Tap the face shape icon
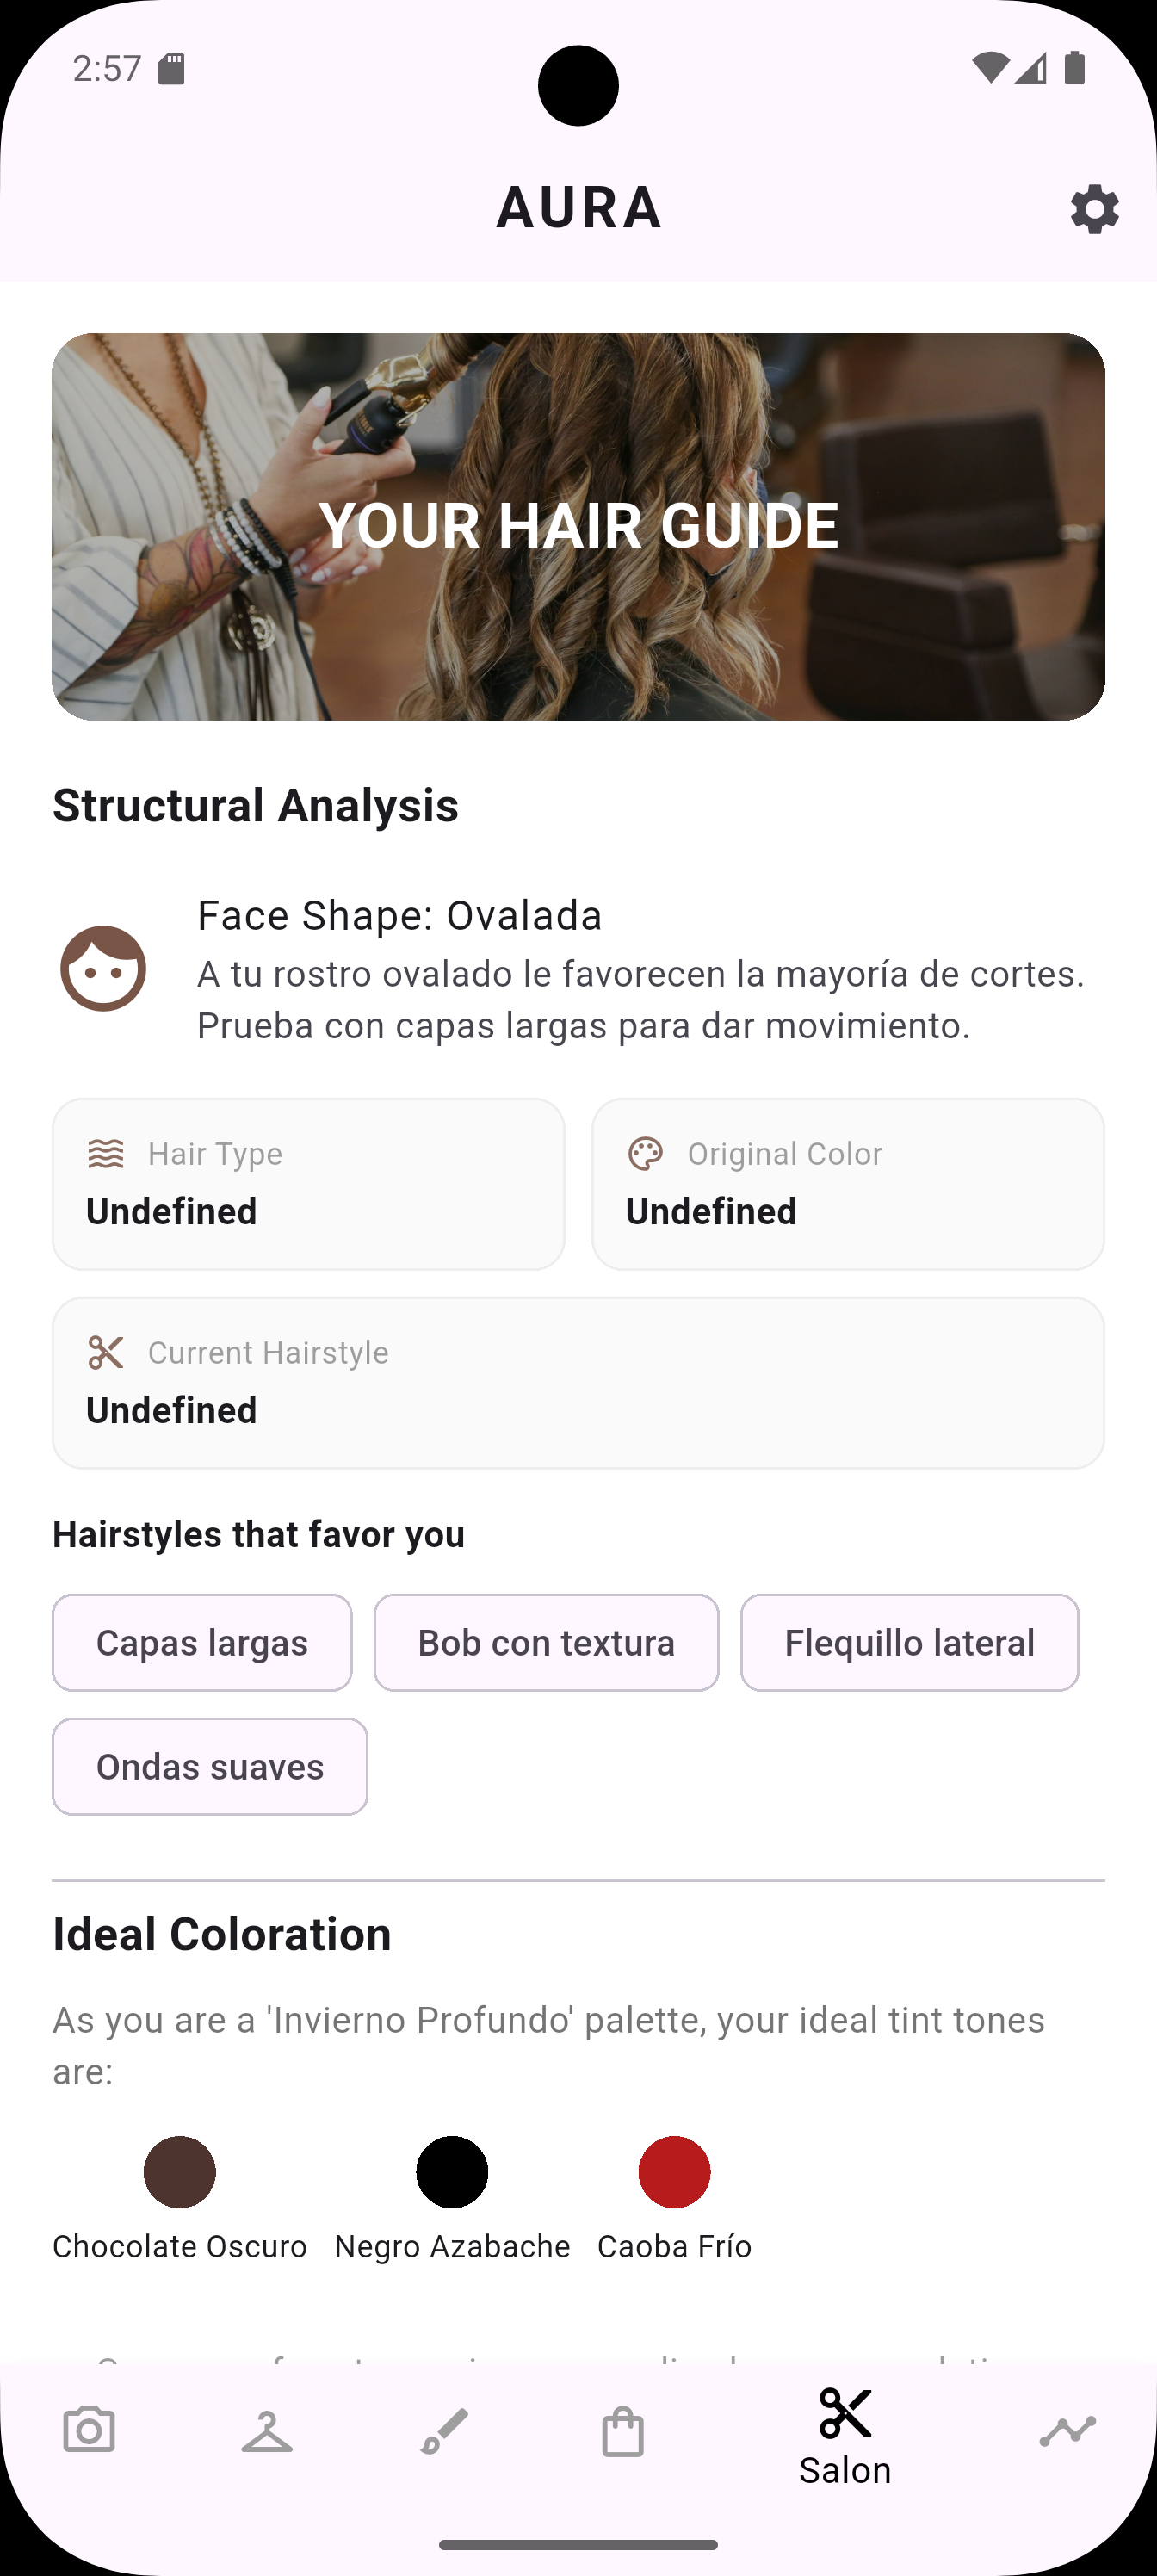Viewport: 1157px width, 2576px height. (103, 968)
